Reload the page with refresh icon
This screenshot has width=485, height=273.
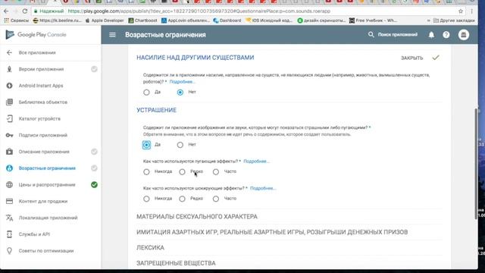click(x=25, y=11)
